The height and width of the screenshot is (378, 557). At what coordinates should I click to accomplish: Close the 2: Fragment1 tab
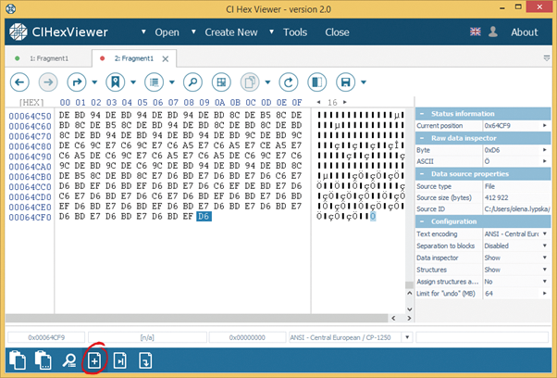click(166, 59)
